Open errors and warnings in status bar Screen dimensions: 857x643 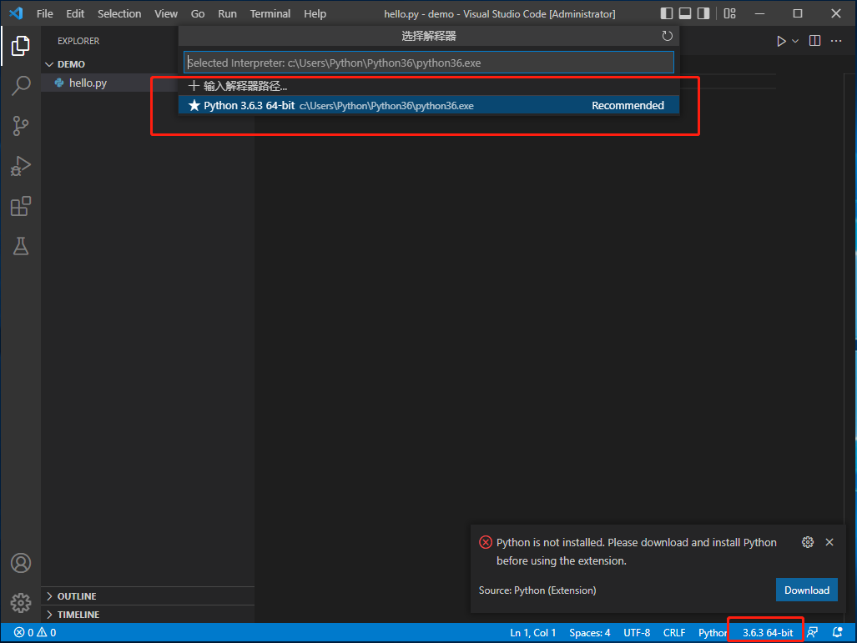[35, 633]
